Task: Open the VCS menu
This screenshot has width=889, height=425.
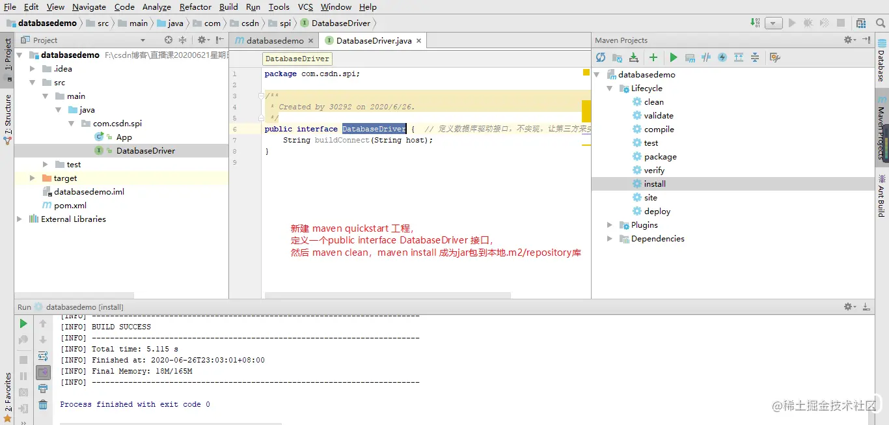Action: click(305, 7)
